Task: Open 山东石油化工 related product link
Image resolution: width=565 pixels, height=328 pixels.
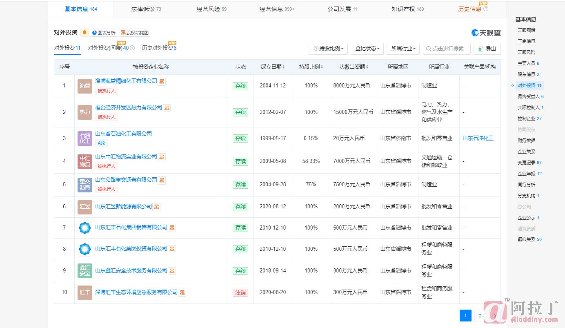Action: (x=478, y=138)
